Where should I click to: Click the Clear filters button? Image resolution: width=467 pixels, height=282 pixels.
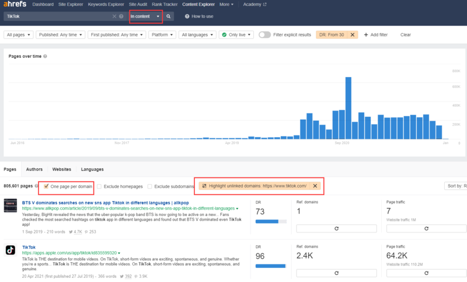tap(405, 35)
